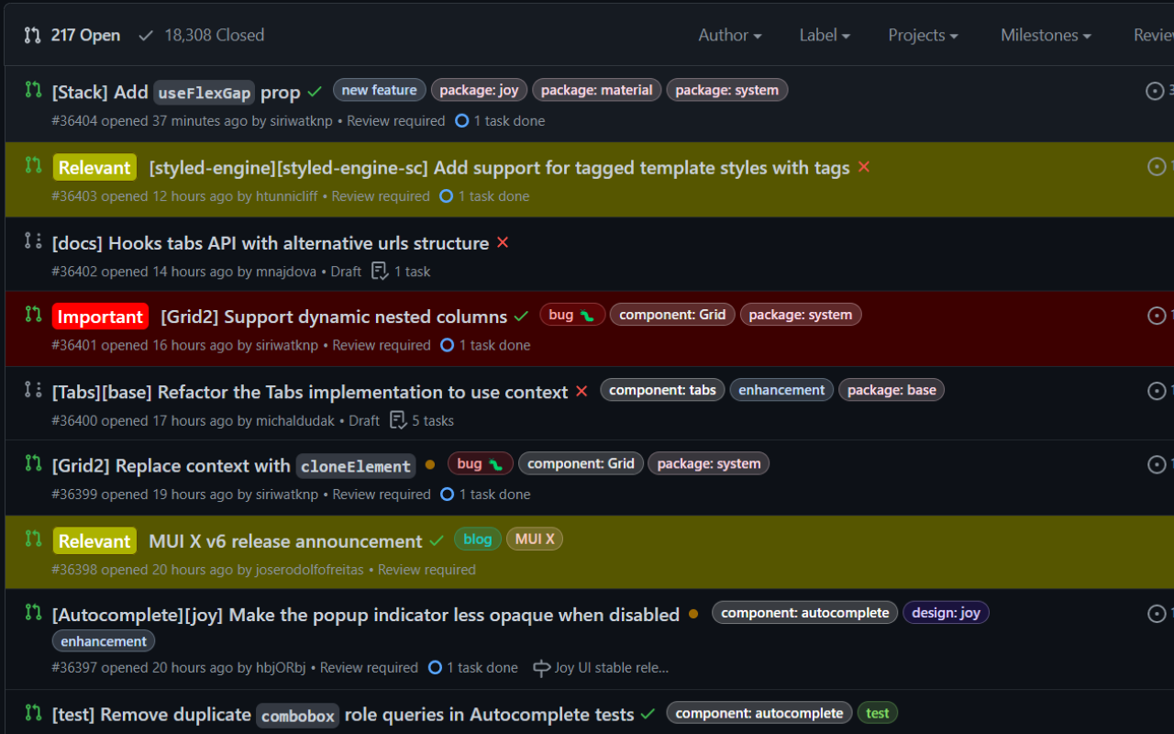Screen dimensions: 1174x734
Task: Click the 'new feature' label
Action: 379,90
